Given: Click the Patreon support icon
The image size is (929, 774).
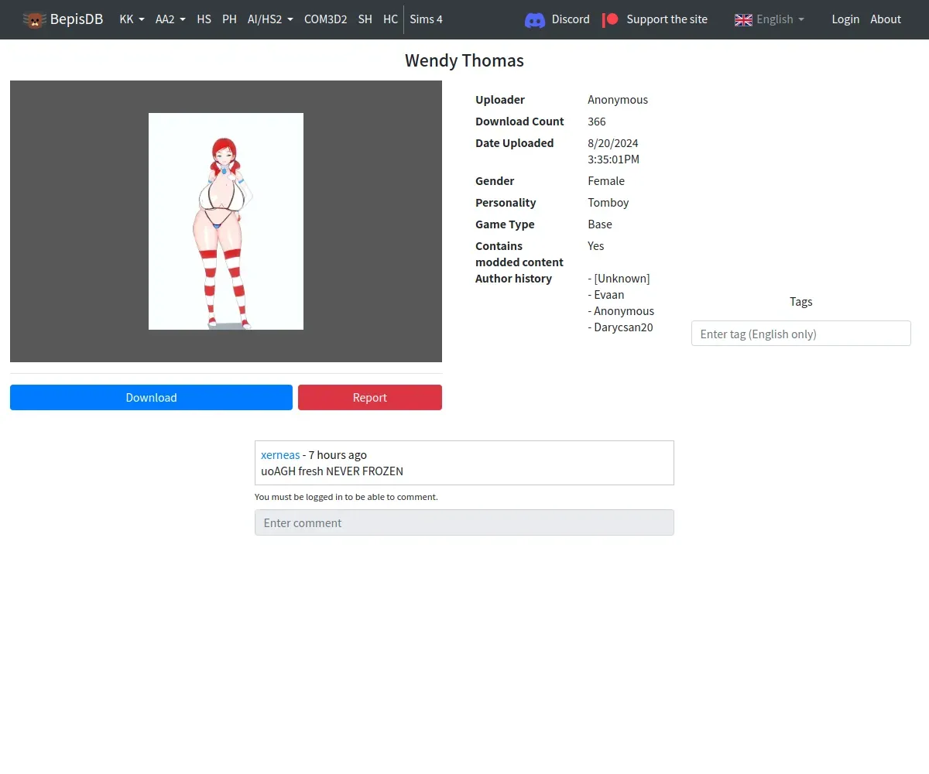Looking at the screenshot, I should pyautogui.click(x=611, y=19).
